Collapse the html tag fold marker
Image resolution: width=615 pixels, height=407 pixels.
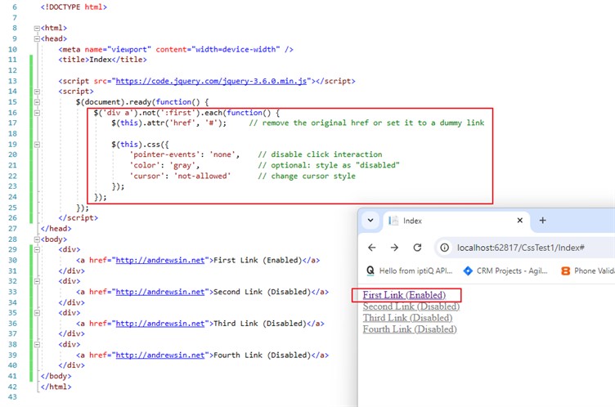point(37,29)
